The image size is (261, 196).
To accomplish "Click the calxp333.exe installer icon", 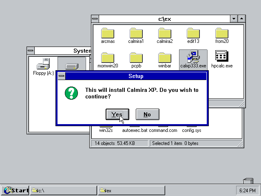I will (x=193, y=57).
